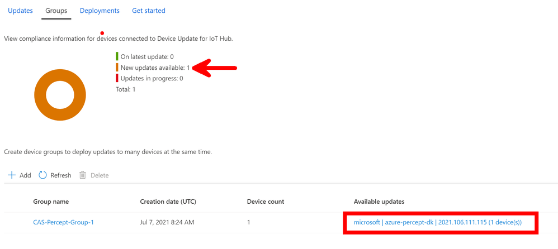
Task: Open the Deployments tab
Action: [x=100, y=11]
